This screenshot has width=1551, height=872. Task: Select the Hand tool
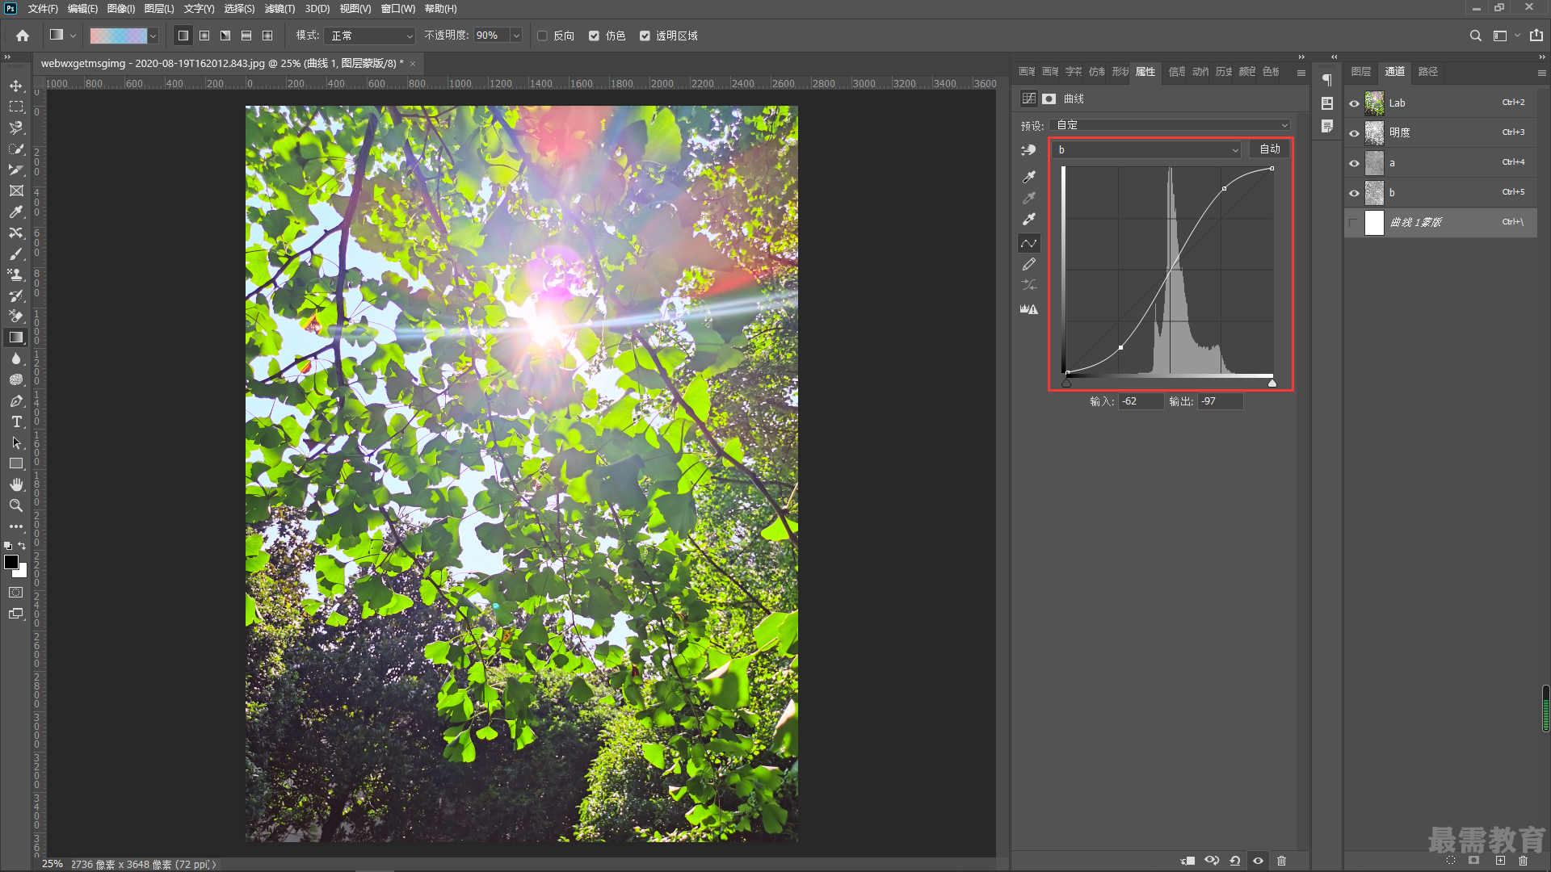[16, 484]
